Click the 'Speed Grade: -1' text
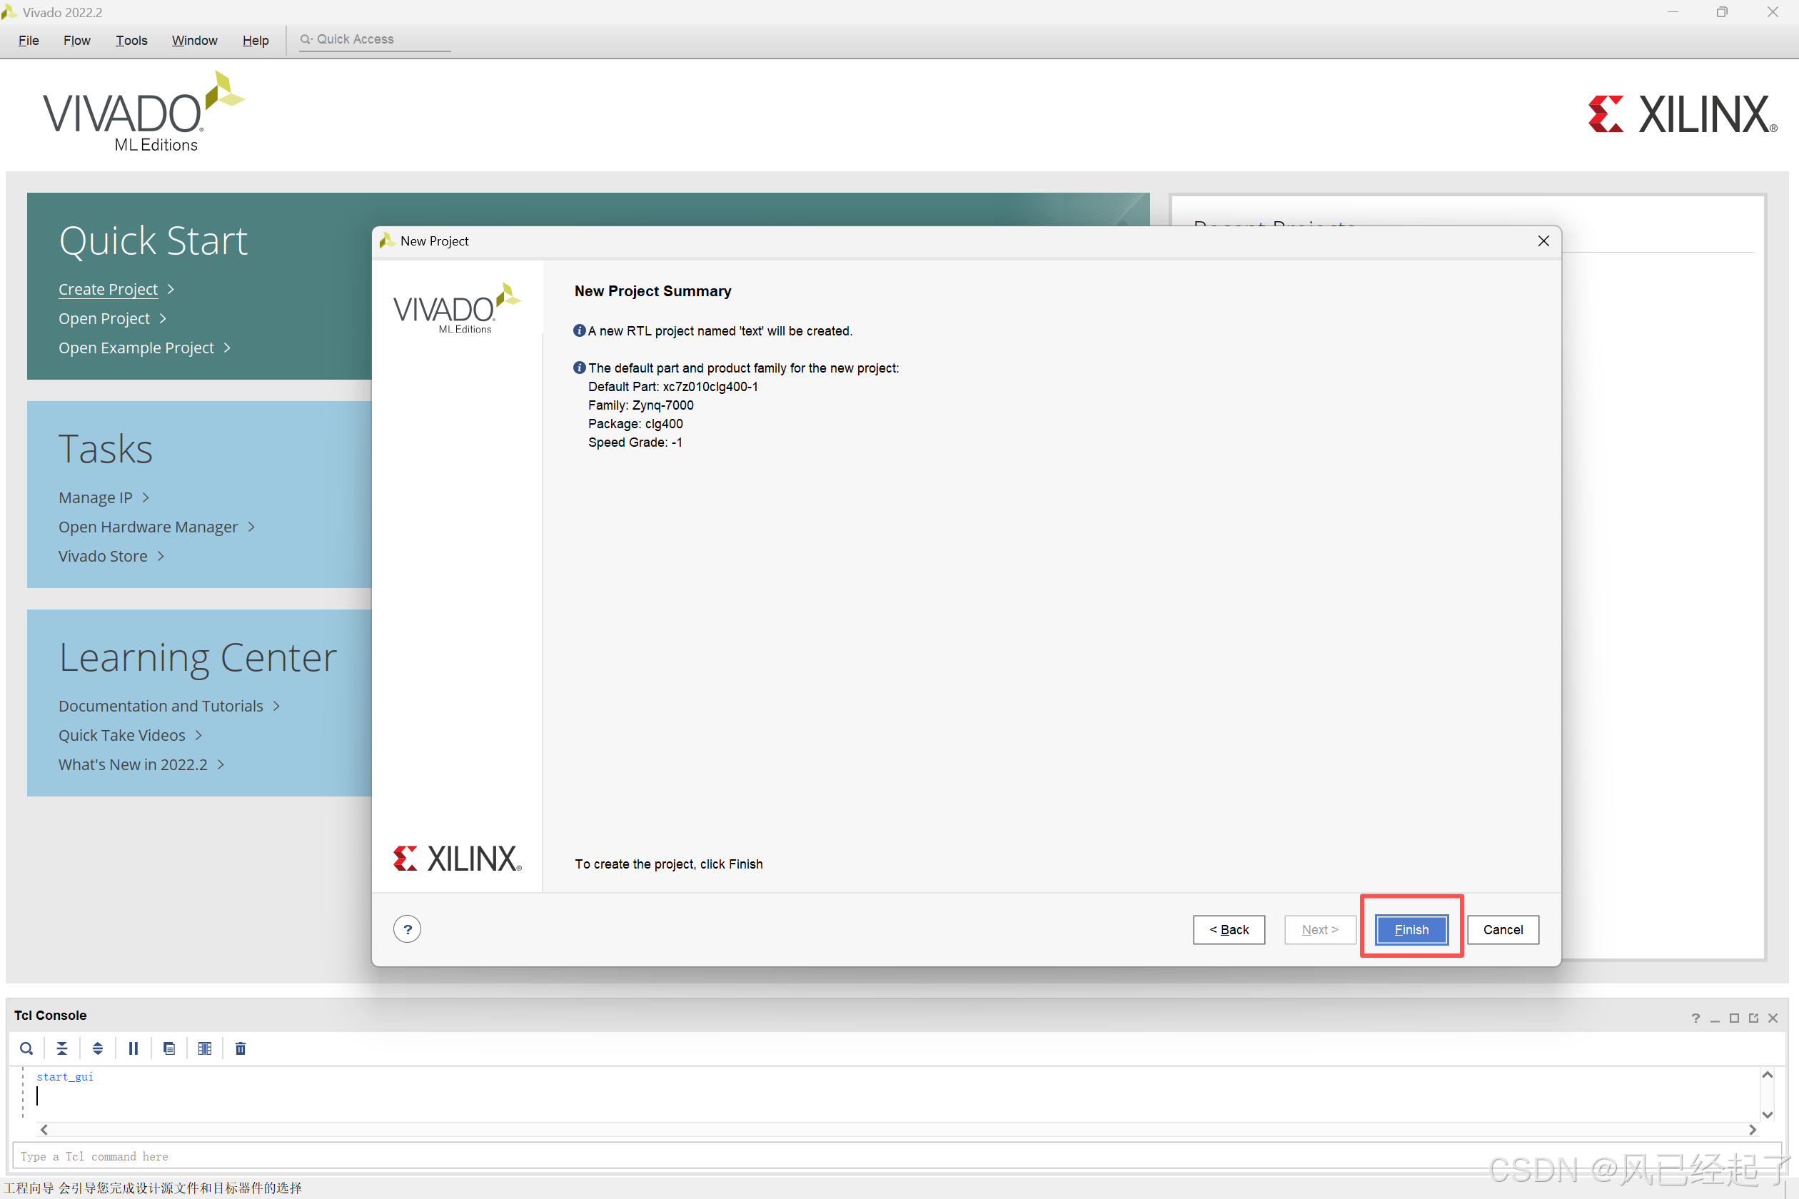Image resolution: width=1799 pixels, height=1199 pixels. pyautogui.click(x=635, y=442)
